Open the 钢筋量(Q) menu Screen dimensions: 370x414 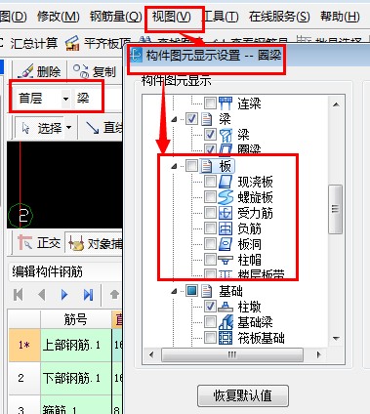tap(116, 17)
